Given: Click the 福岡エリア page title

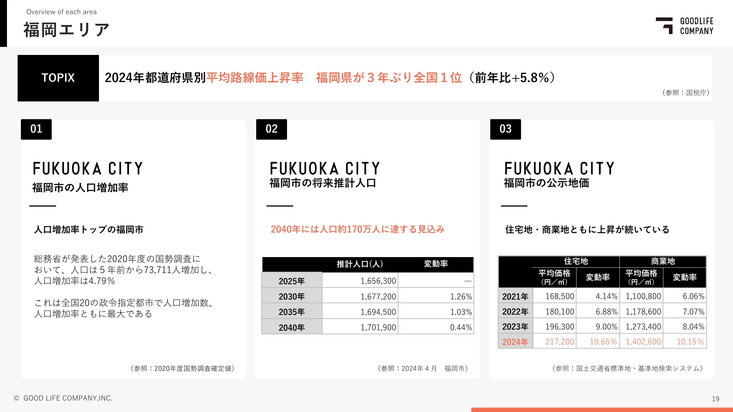Looking at the screenshot, I should tap(66, 30).
